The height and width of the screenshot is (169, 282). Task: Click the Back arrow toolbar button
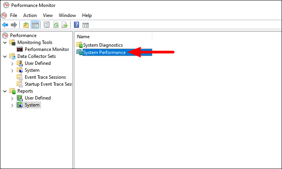tap(5, 25)
